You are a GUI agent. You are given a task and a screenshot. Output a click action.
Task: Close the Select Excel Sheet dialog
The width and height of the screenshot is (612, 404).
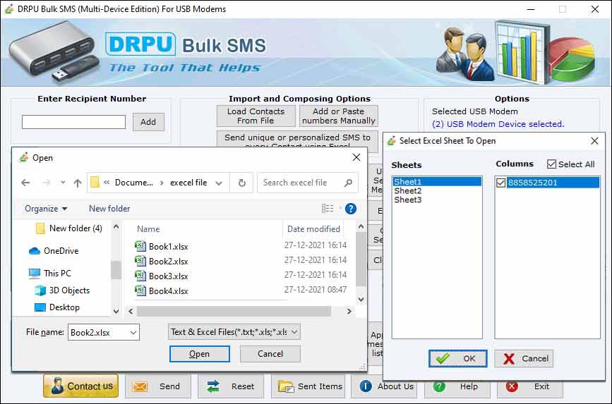594,141
